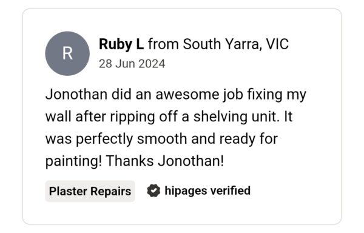Image resolution: width=364 pixels, height=233 pixels.
Task: Click the word from after Ruby L
Action: point(163,44)
